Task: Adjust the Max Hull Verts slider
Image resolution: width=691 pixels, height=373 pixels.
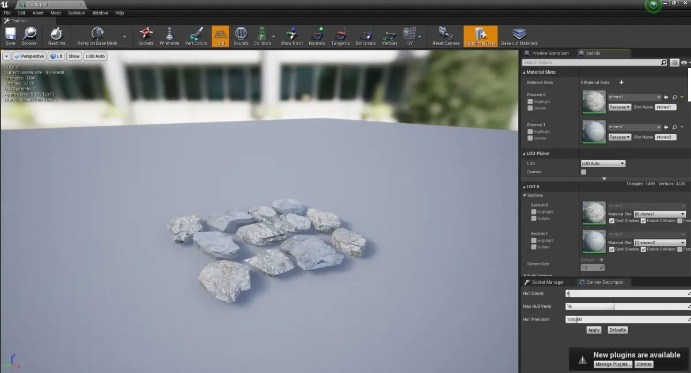Action: pos(628,306)
